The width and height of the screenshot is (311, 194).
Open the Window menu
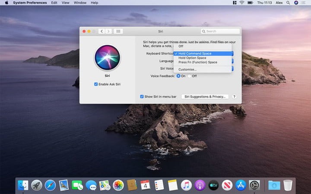(x=80, y=3)
